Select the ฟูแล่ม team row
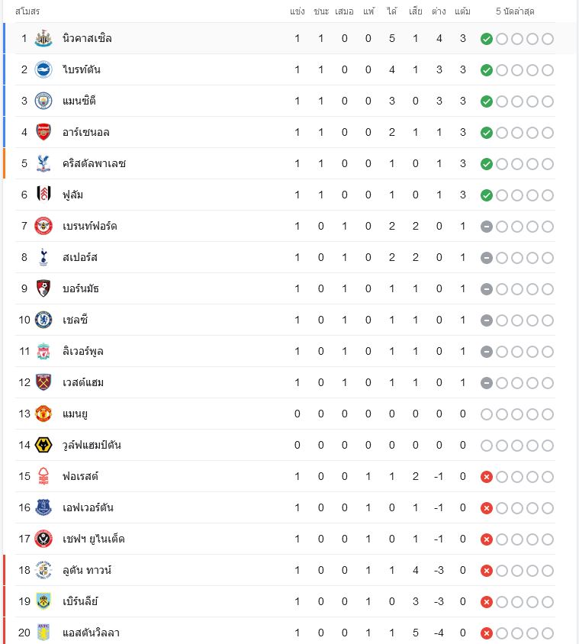This screenshot has width=579, height=644. [285, 195]
